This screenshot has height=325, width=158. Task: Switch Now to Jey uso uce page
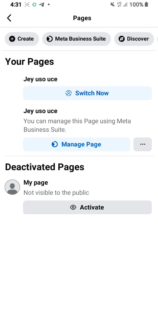pyautogui.click(x=87, y=93)
